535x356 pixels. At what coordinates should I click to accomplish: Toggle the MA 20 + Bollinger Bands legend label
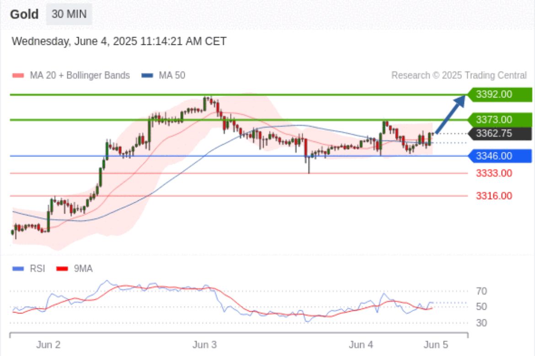[80, 76]
